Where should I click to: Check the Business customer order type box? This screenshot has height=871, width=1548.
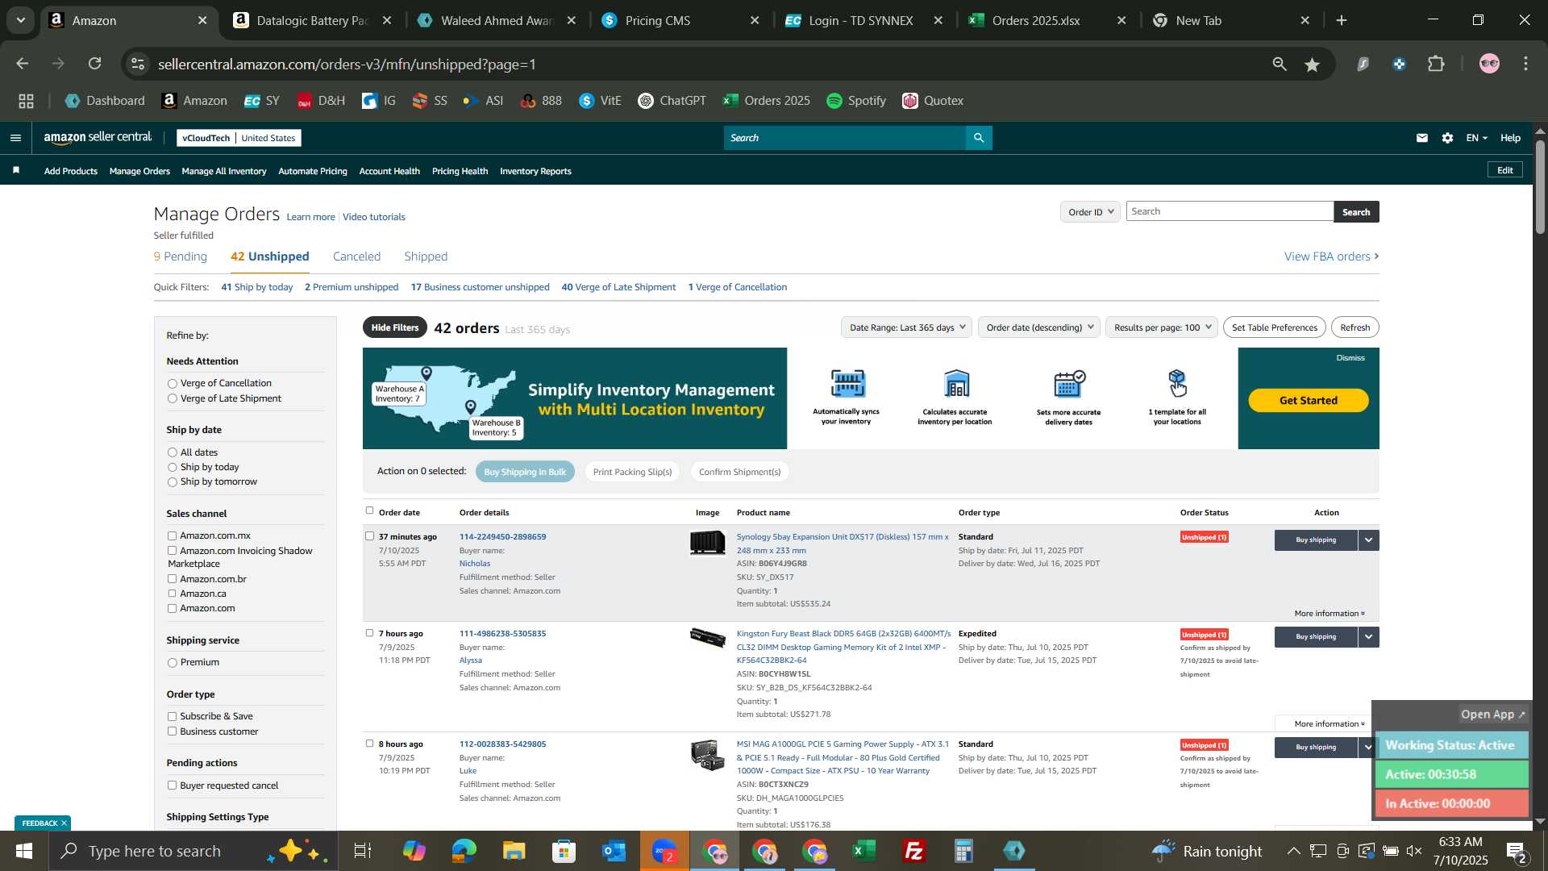pyautogui.click(x=172, y=731)
